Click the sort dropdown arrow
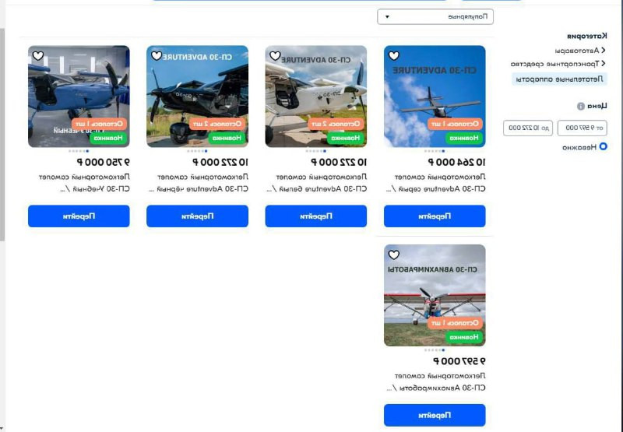This screenshot has width=623, height=432. pos(387,16)
